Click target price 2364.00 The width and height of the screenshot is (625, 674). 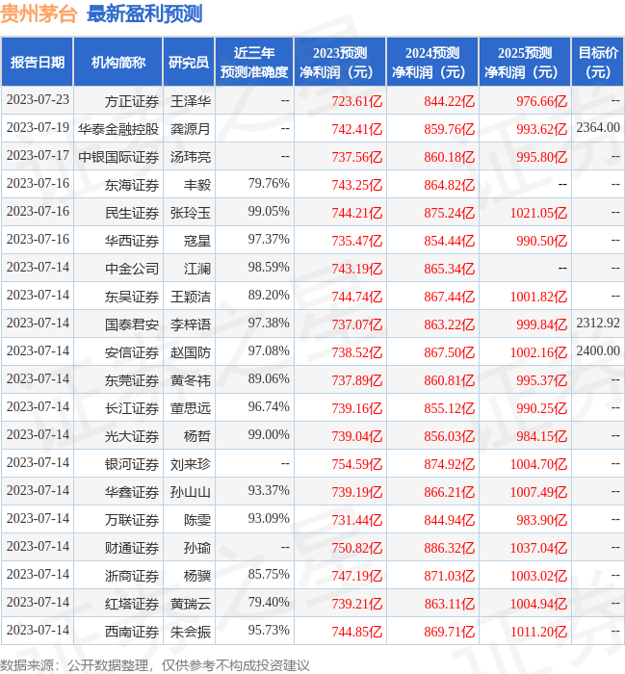pyautogui.click(x=598, y=128)
